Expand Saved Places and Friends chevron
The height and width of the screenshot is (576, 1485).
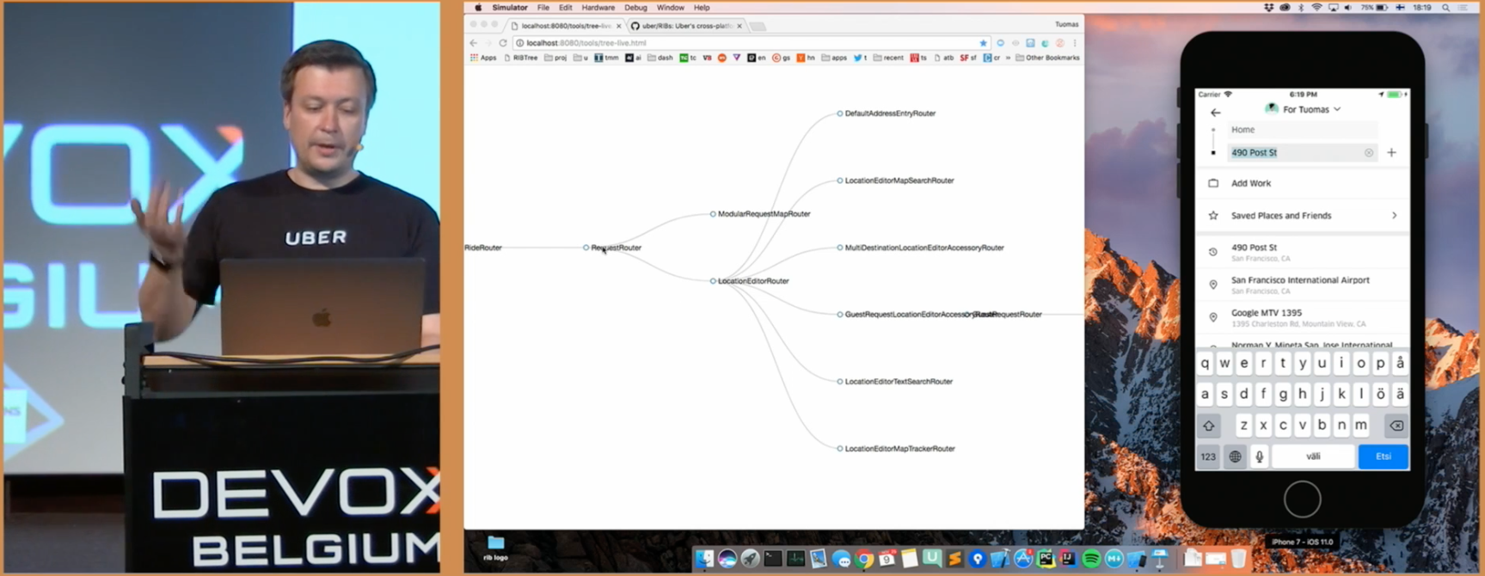pyautogui.click(x=1394, y=216)
